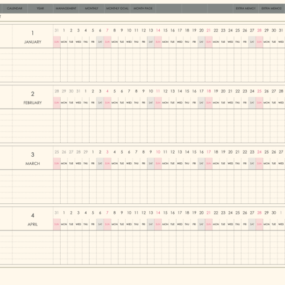Jump to the MONTH PAGE tab
285x285 pixels.
[143, 9]
